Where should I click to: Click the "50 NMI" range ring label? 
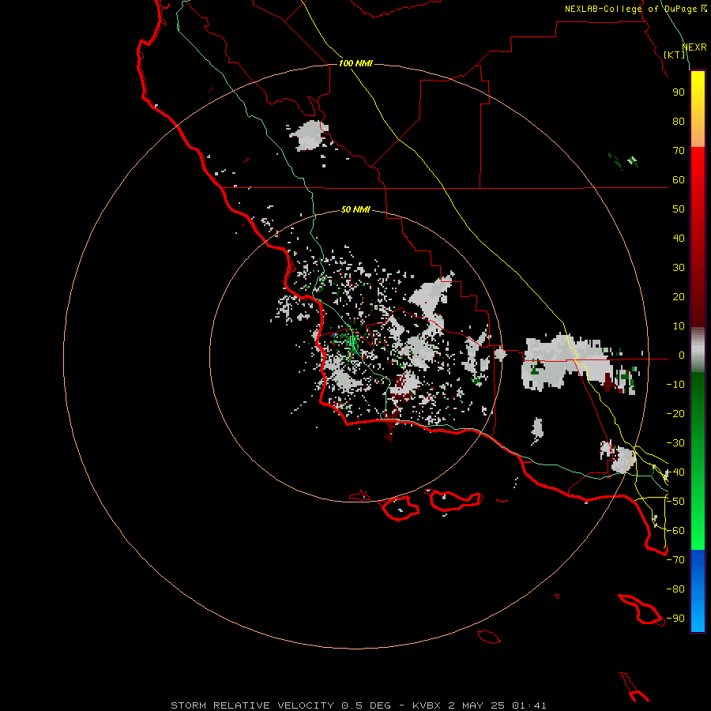point(355,209)
